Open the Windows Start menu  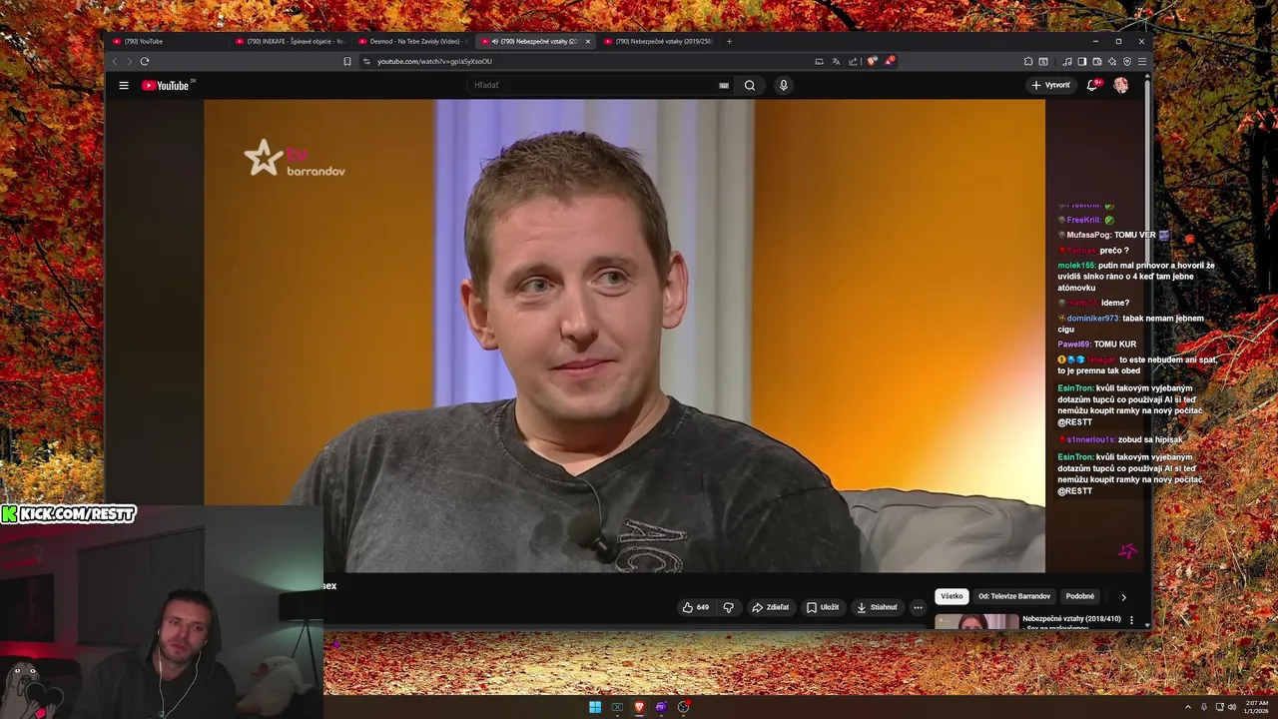point(595,707)
